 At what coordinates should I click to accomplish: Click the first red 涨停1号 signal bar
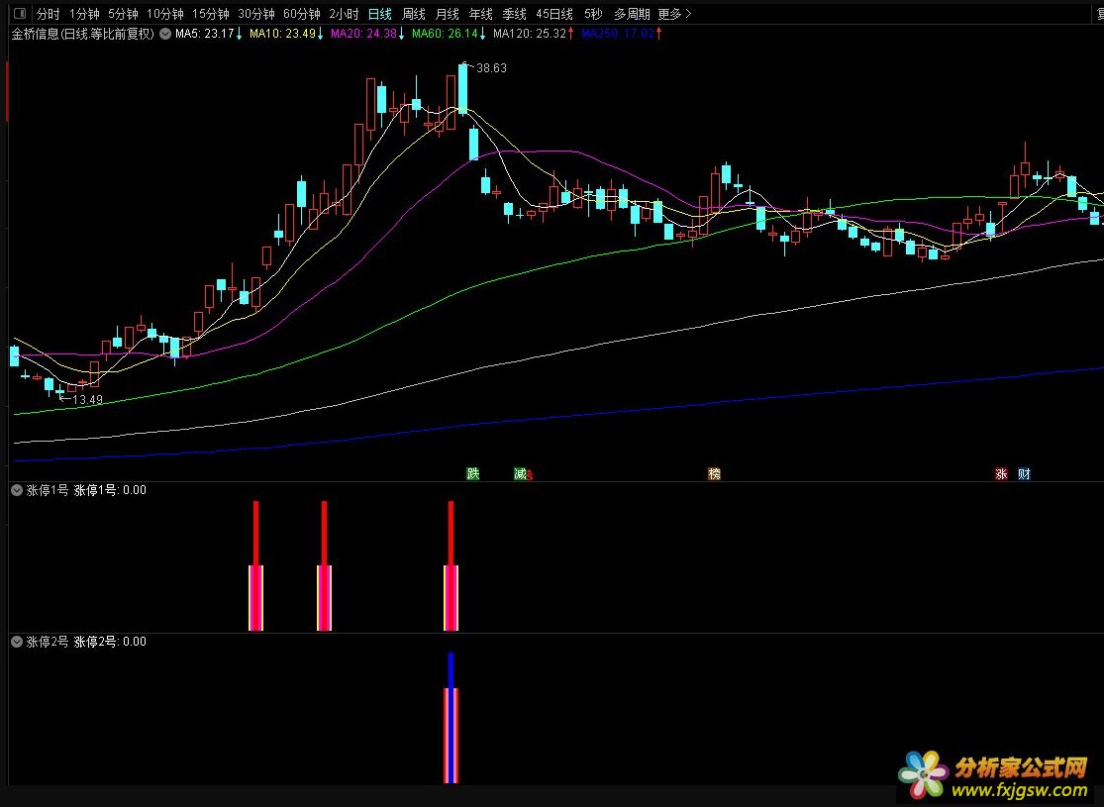[256, 566]
